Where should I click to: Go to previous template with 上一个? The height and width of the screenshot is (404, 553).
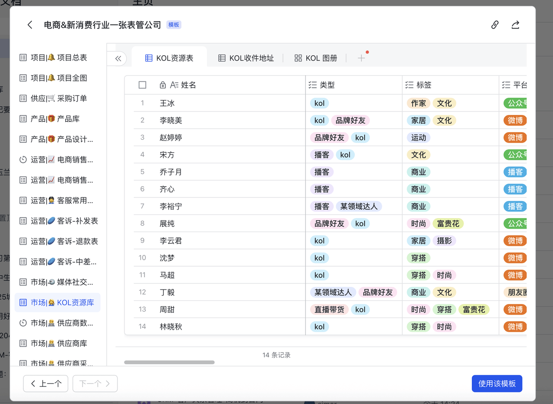click(46, 383)
